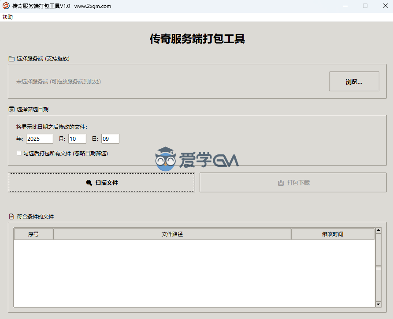
Task: Select the 月 month input field
Action: [77, 139]
